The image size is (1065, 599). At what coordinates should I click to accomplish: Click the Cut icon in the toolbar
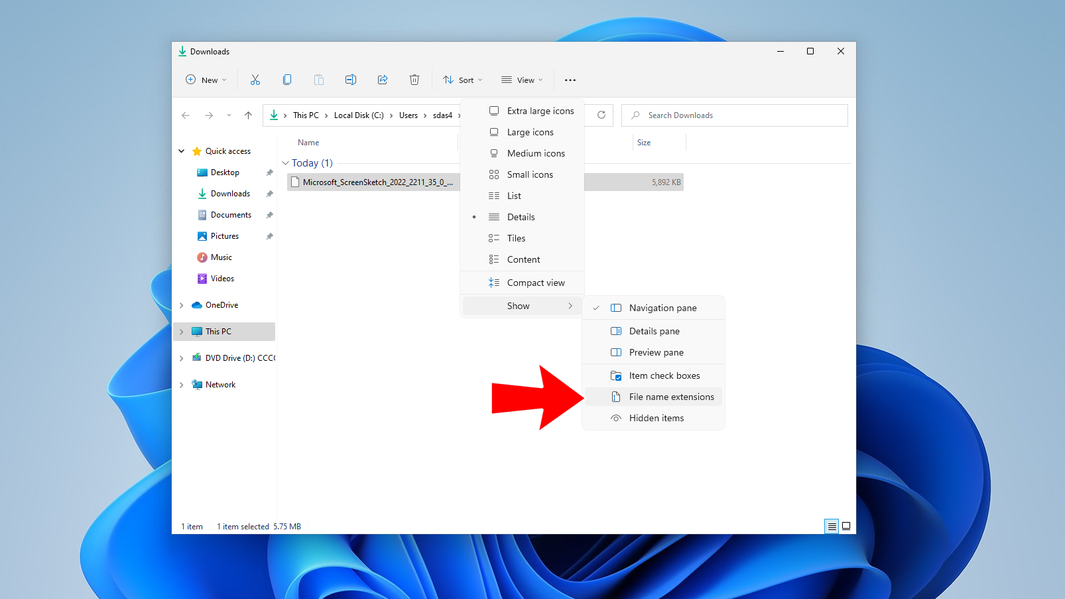(x=255, y=80)
